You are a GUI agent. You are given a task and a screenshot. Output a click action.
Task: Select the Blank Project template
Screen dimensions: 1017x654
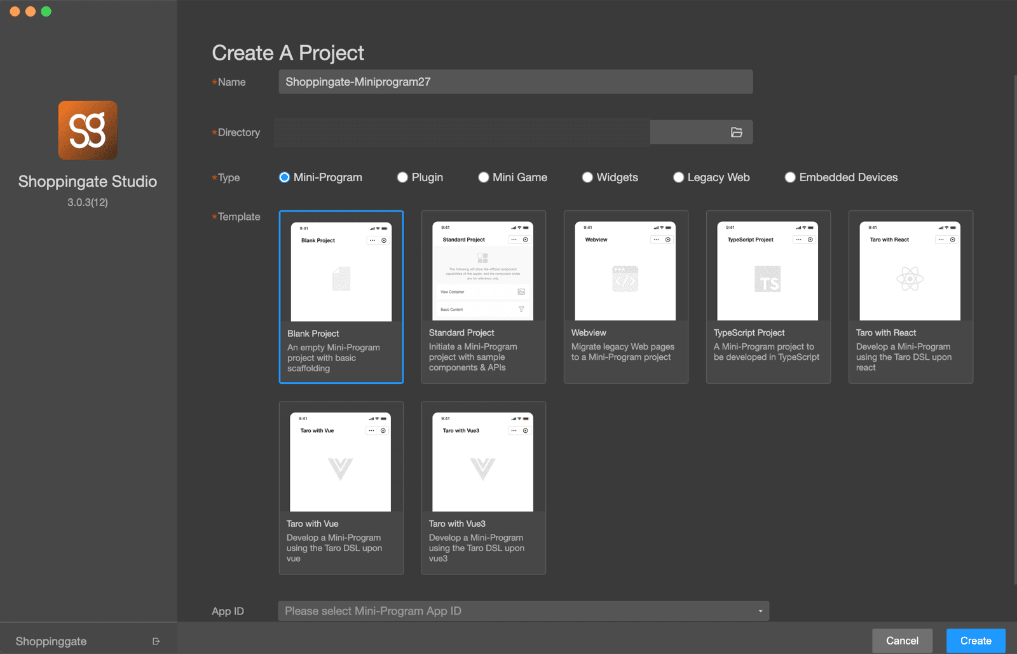341,297
